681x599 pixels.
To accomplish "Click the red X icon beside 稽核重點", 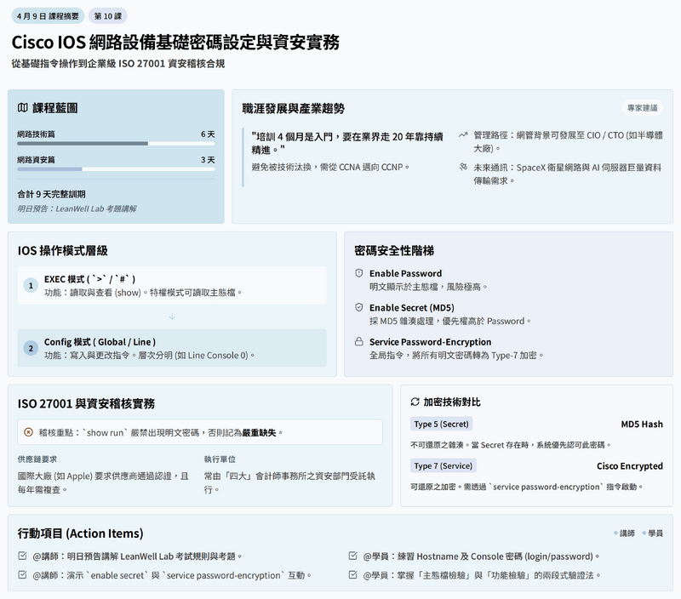I will tap(28, 432).
